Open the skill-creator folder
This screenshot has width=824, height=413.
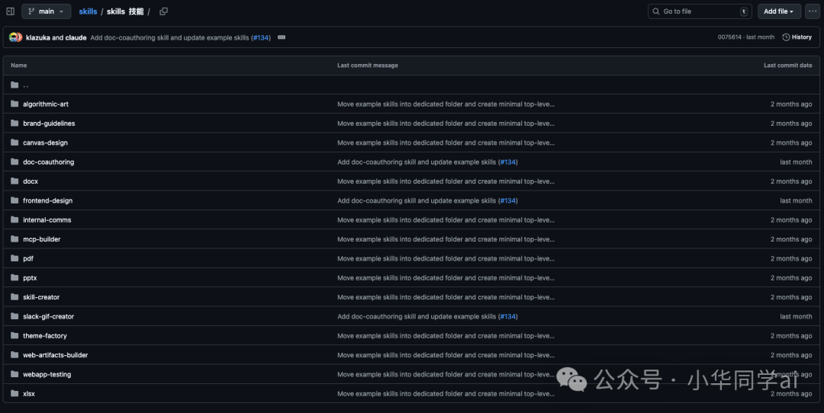coord(41,297)
